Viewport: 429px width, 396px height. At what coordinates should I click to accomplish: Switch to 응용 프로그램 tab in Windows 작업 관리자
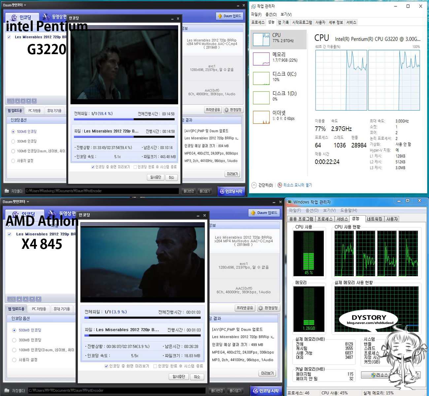coord(301,219)
